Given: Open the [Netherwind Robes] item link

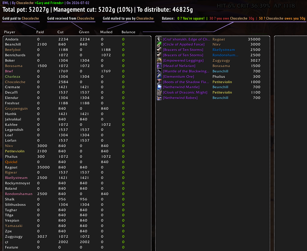Looking at the screenshot, I should [180, 98].
